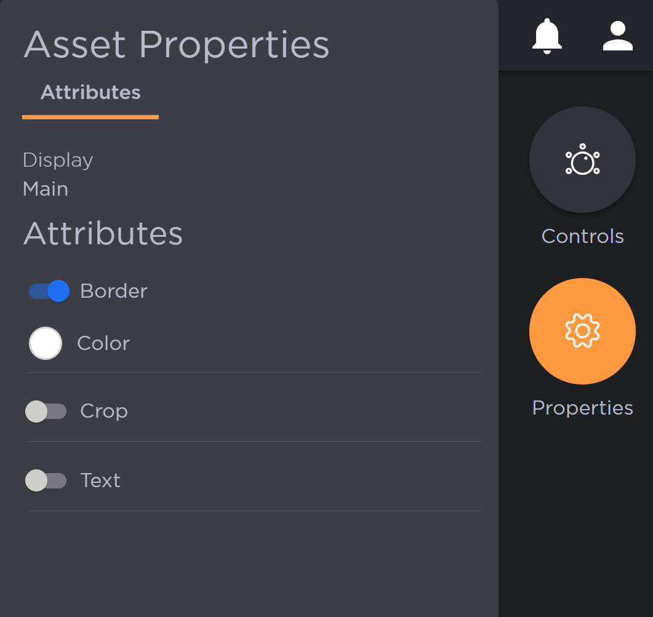Click the Properties label text

tap(582, 407)
